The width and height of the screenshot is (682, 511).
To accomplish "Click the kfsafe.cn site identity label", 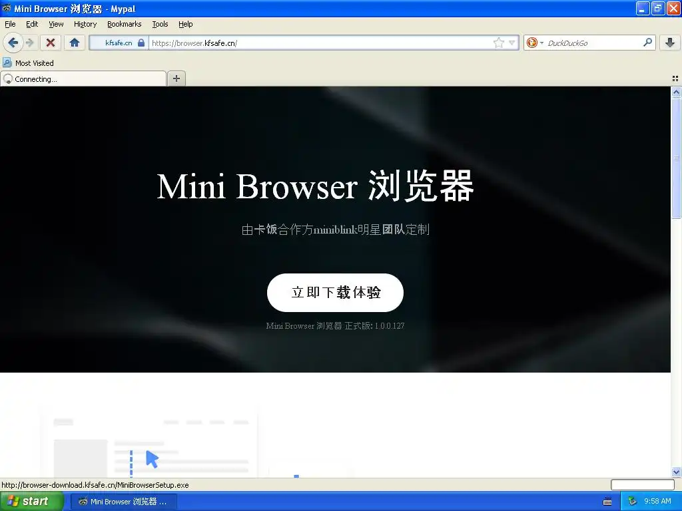I will coord(119,43).
